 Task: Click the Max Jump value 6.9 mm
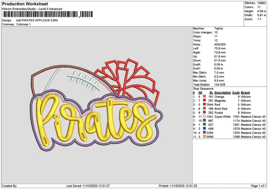click(x=219, y=81)
